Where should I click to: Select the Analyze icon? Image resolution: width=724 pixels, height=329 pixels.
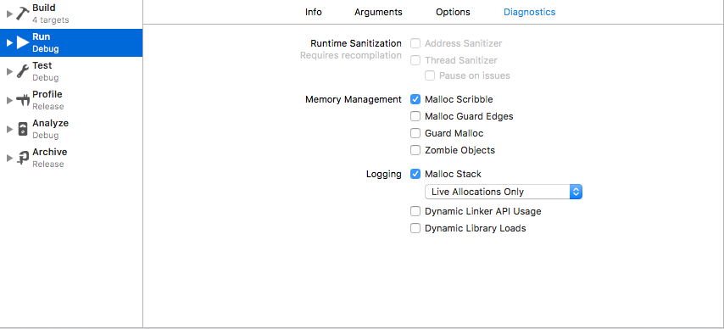pyautogui.click(x=22, y=129)
